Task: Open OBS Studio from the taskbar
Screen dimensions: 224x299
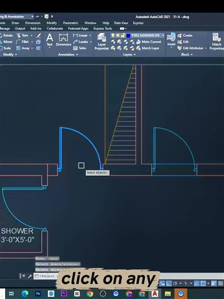Action: point(103,293)
